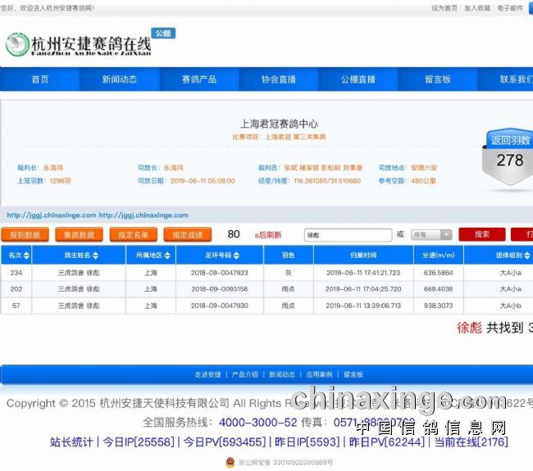Click 产品介绍 in the footer bar

coord(245,374)
